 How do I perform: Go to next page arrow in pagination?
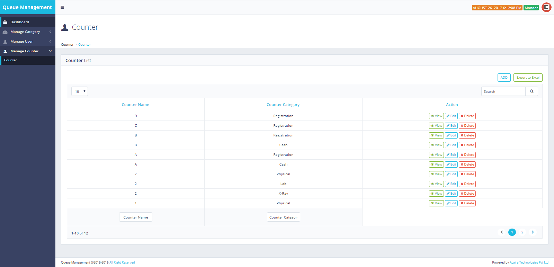click(x=533, y=232)
